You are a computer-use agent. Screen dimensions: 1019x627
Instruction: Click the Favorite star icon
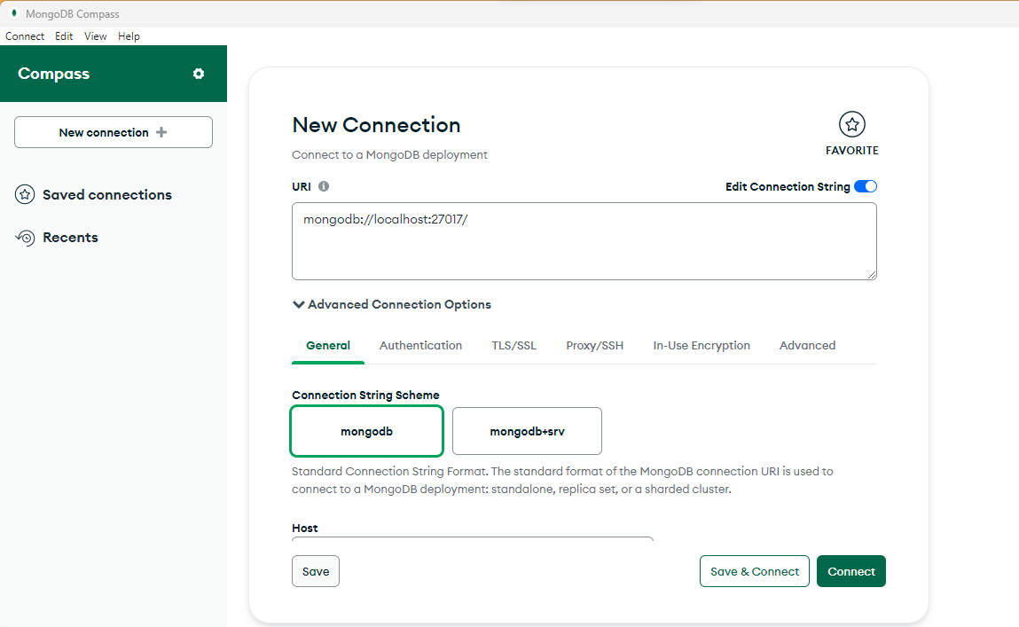851,124
